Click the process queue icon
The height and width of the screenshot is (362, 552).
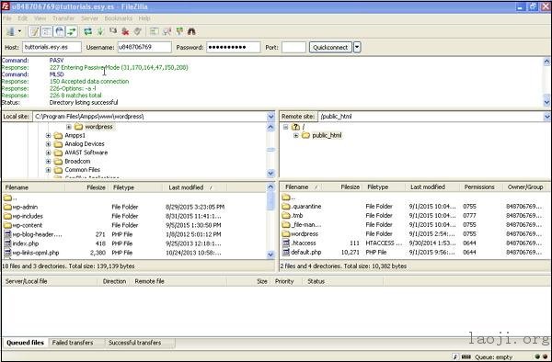[x=100, y=31]
